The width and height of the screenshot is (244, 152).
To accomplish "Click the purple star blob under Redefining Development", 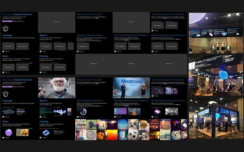I will click(x=157, y=111).
